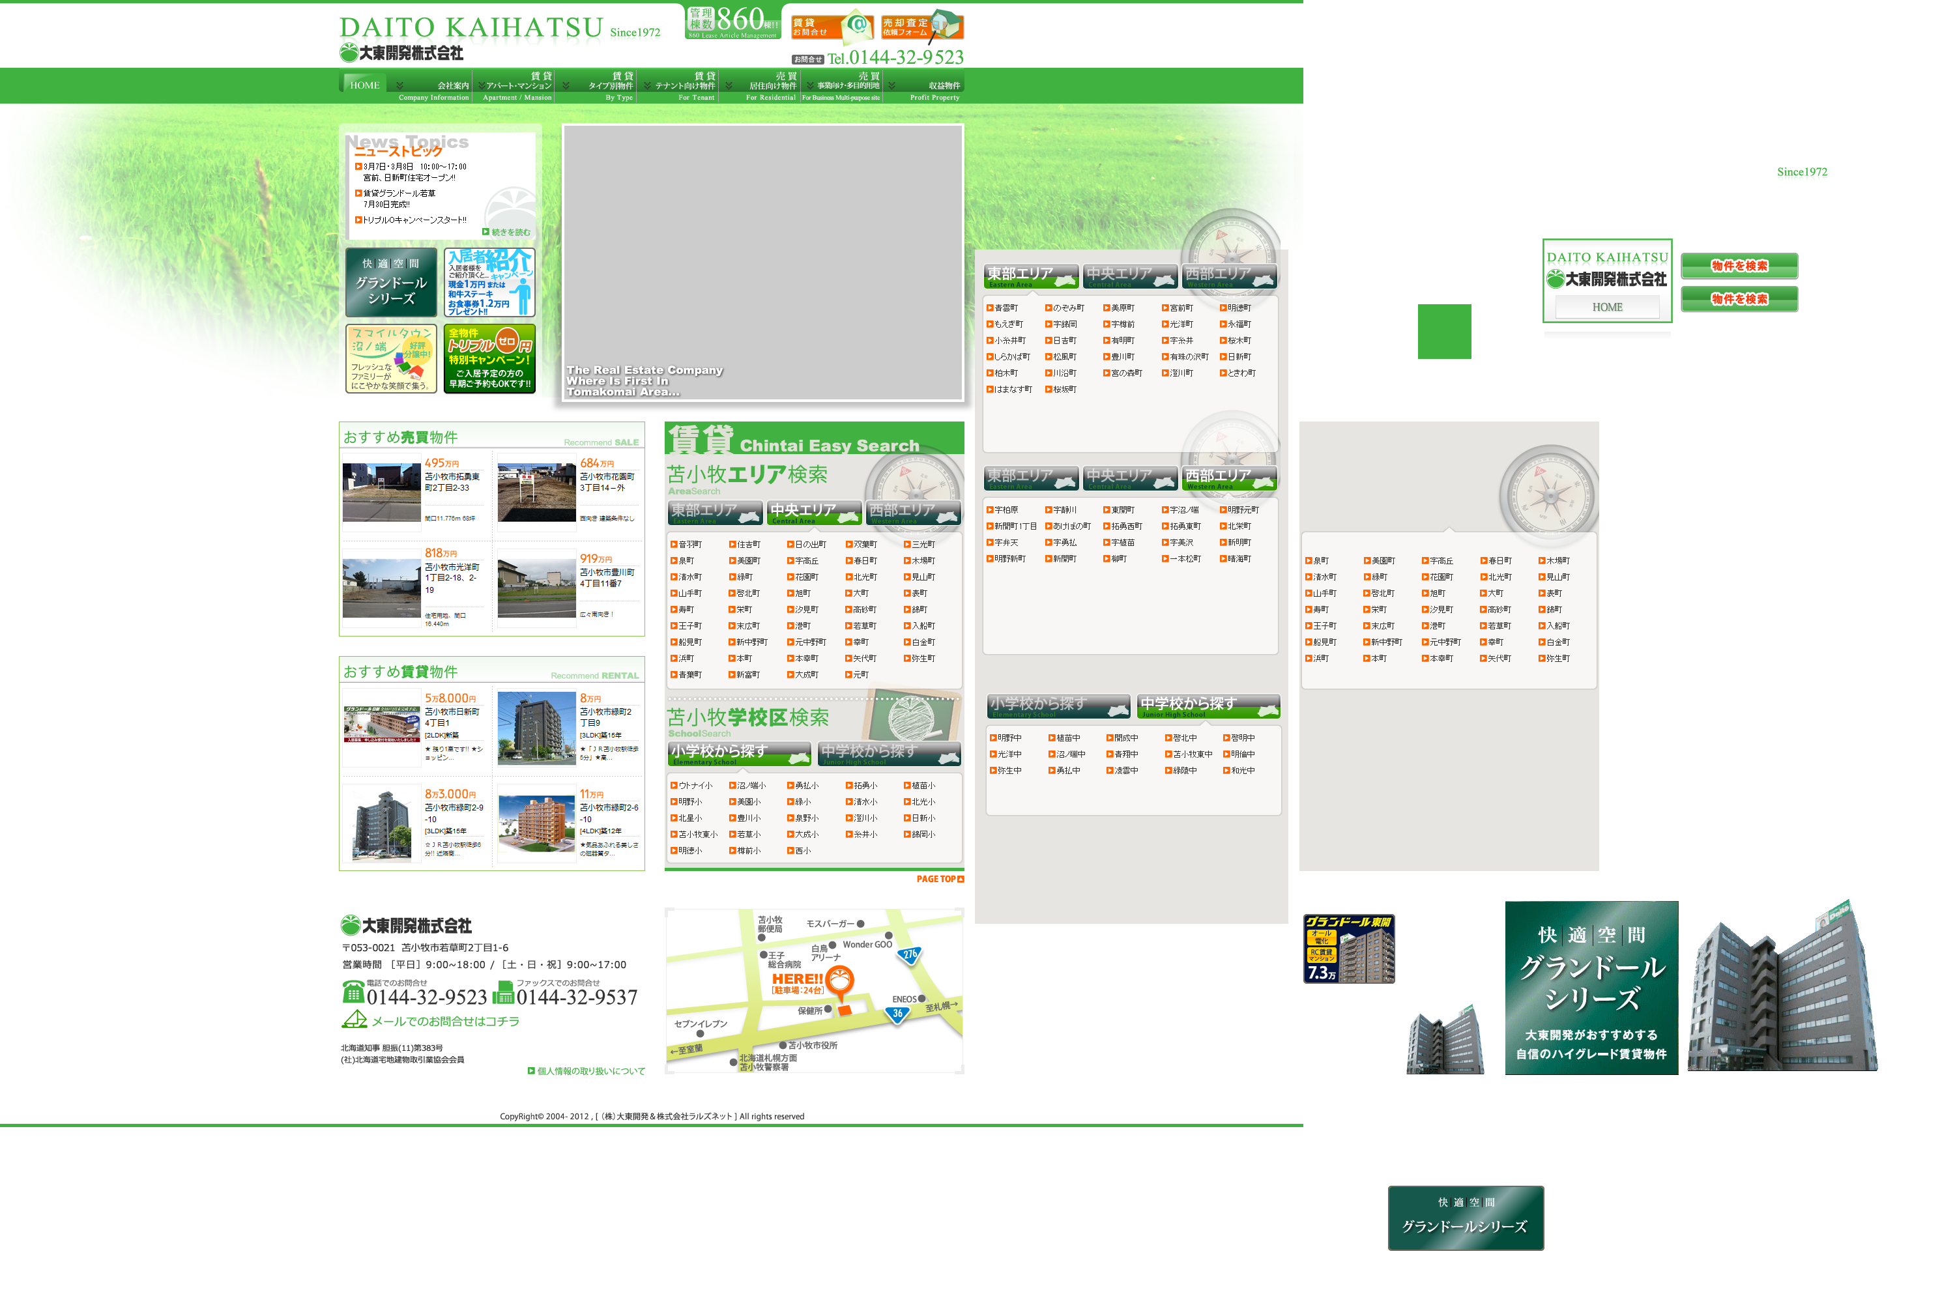Open the 賃貸お問合せ rental inquiry button

coord(832,27)
